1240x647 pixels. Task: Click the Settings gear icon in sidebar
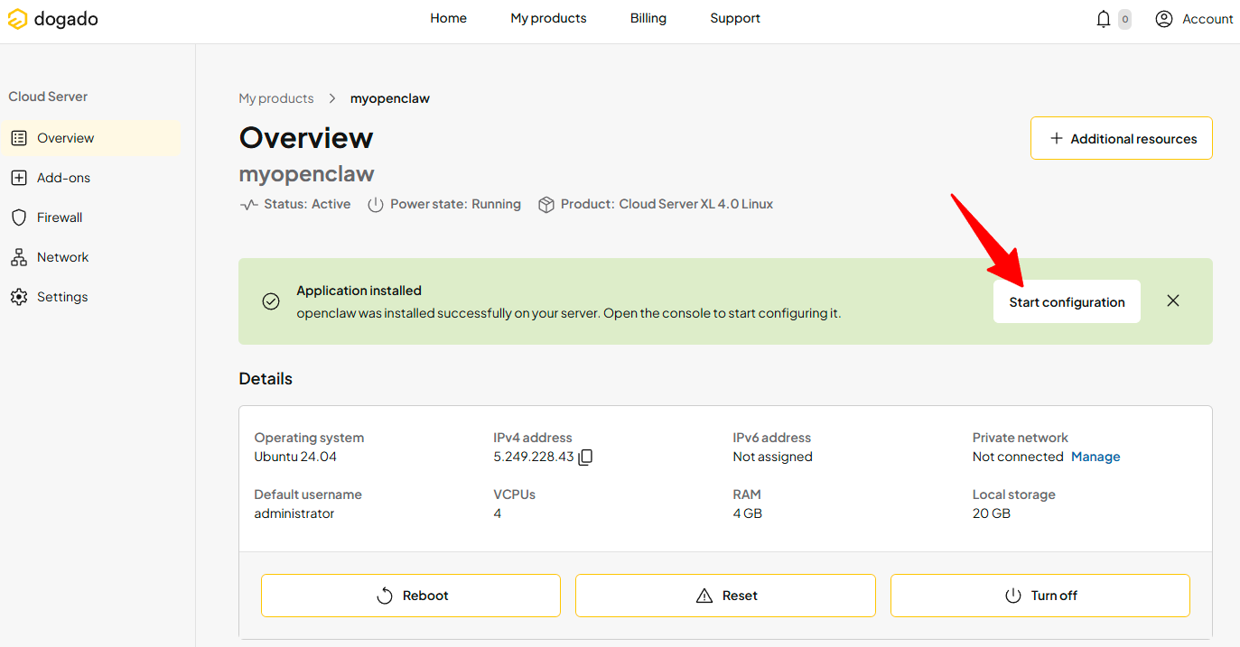[x=19, y=297]
